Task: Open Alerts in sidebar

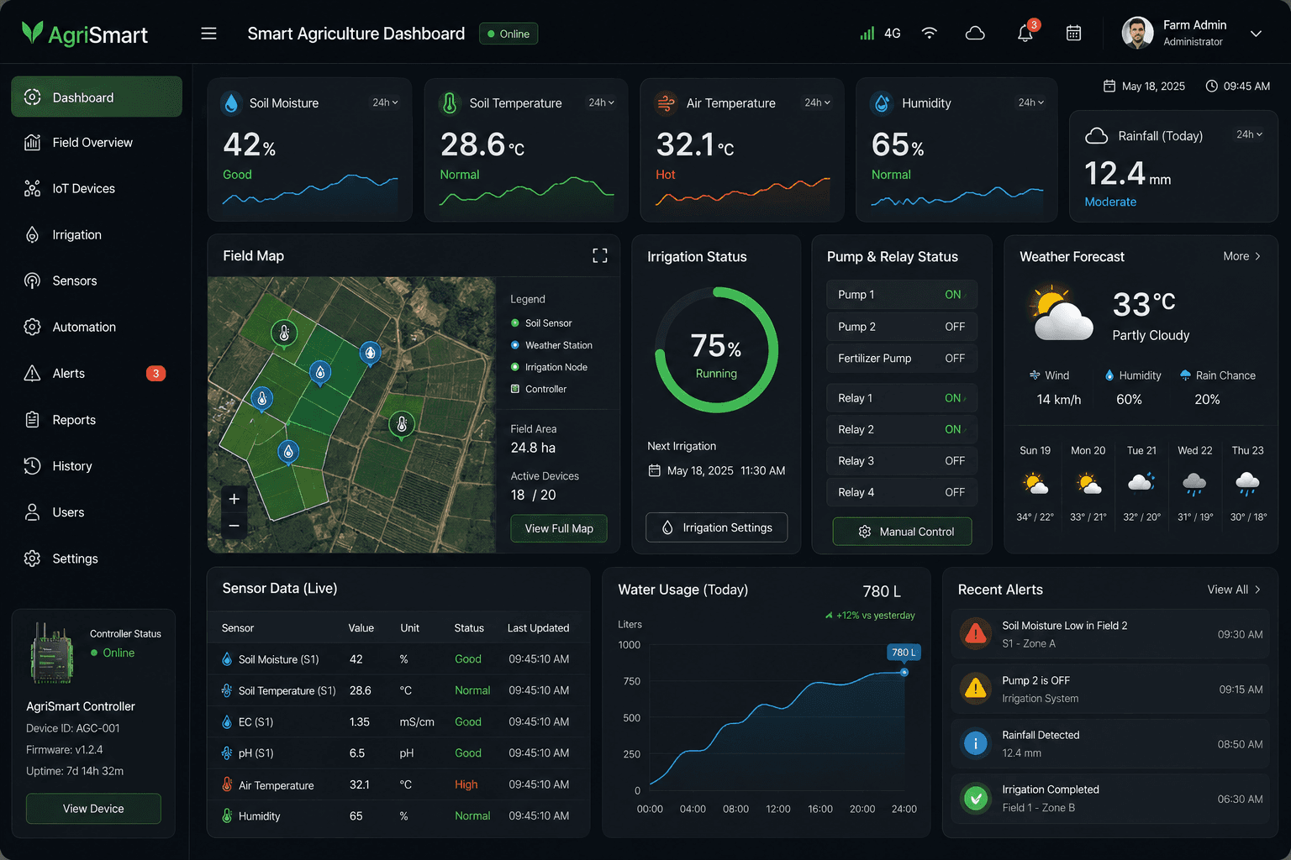Action: click(97, 374)
